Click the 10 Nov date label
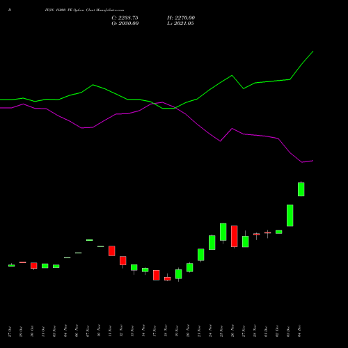This screenshot has width=348, height=348. [x=99, y=331]
